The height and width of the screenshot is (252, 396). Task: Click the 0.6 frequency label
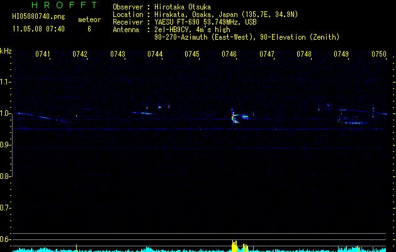click(x=5, y=239)
